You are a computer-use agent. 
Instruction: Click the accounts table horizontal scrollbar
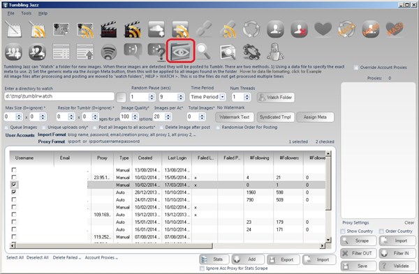[x=114, y=245]
